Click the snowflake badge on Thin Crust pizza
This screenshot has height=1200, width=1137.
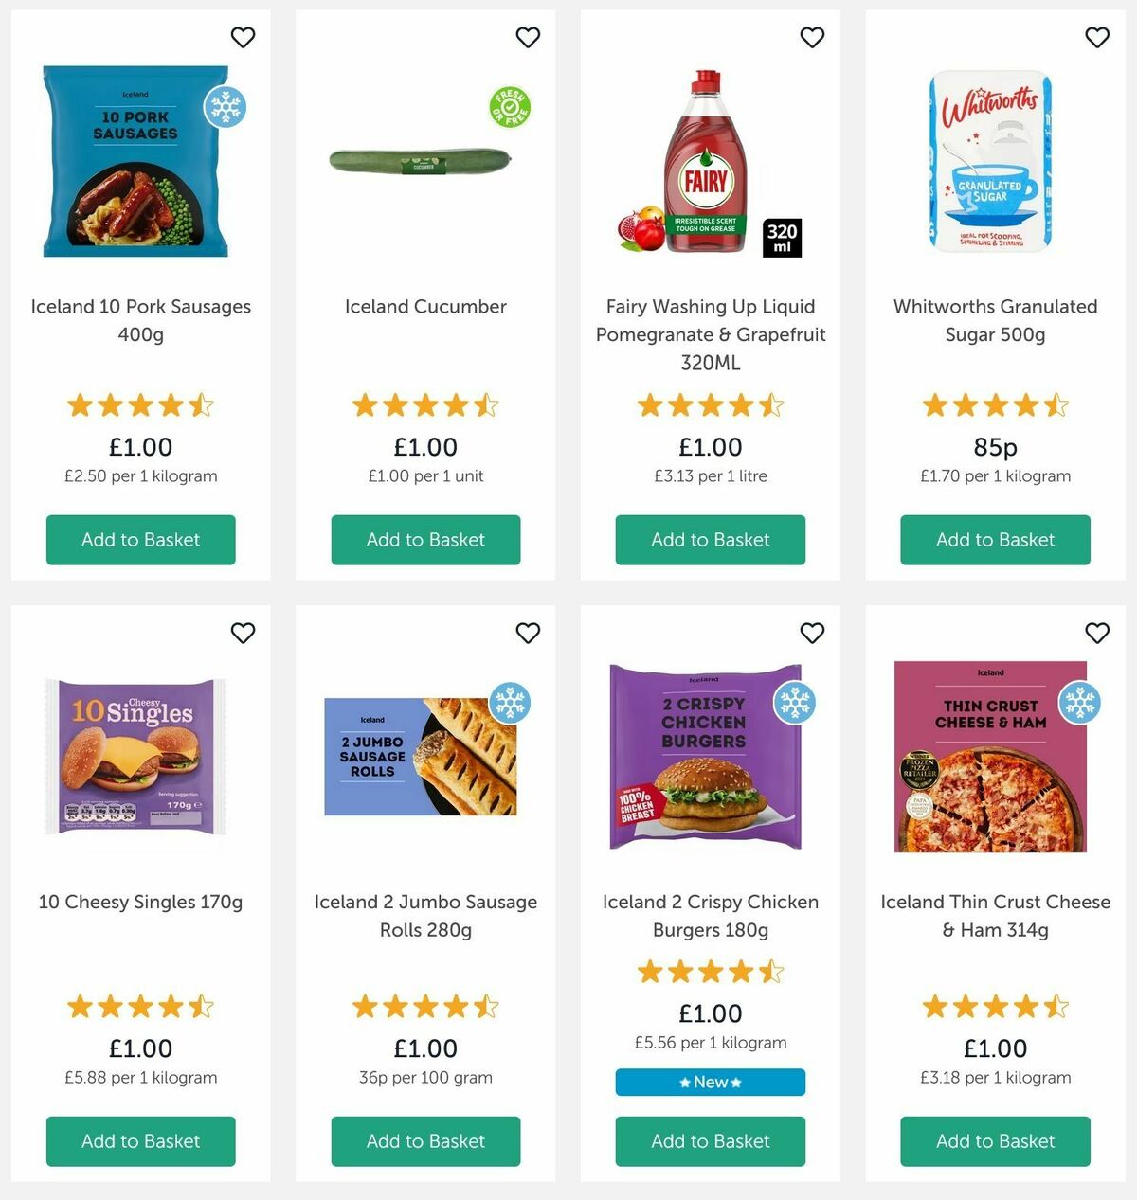point(1080,705)
